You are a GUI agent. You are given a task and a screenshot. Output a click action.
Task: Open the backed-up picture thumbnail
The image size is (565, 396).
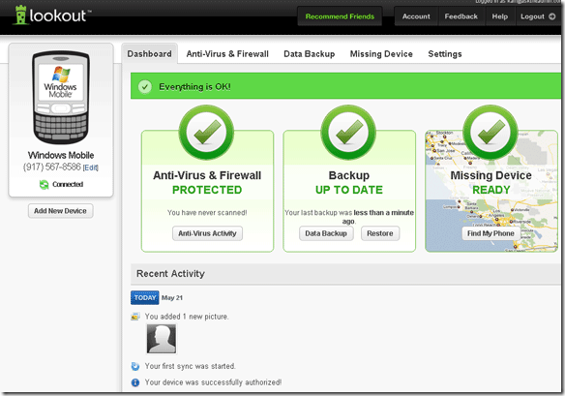[162, 339]
